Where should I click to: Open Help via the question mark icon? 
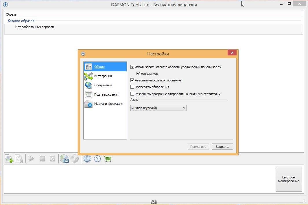pyautogui.click(x=97, y=159)
